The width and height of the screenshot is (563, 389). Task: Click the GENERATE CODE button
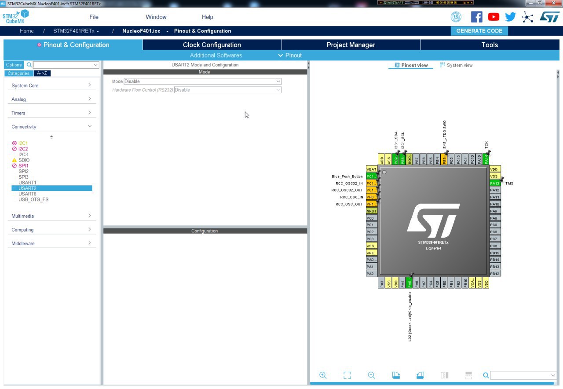[x=479, y=31]
